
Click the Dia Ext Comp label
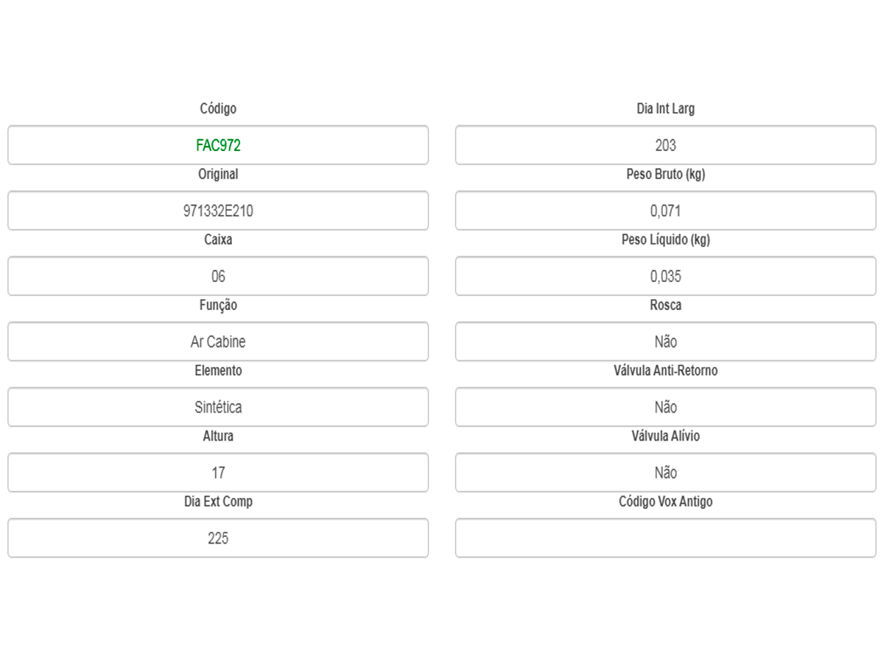pos(218,502)
